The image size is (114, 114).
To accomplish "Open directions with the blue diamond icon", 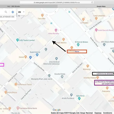I will pyautogui.click(x=13, y=12).
